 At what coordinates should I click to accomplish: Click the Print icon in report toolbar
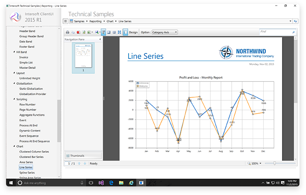click(x=67, y=32)
